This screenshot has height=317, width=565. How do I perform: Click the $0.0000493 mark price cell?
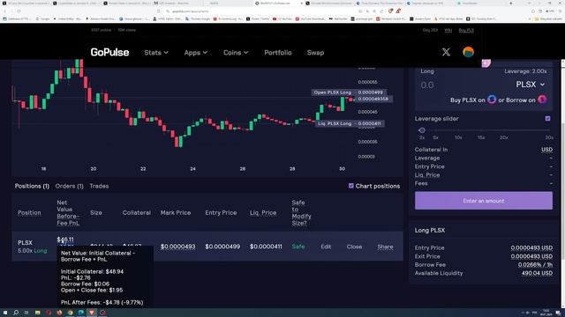[x=178, y=247]
